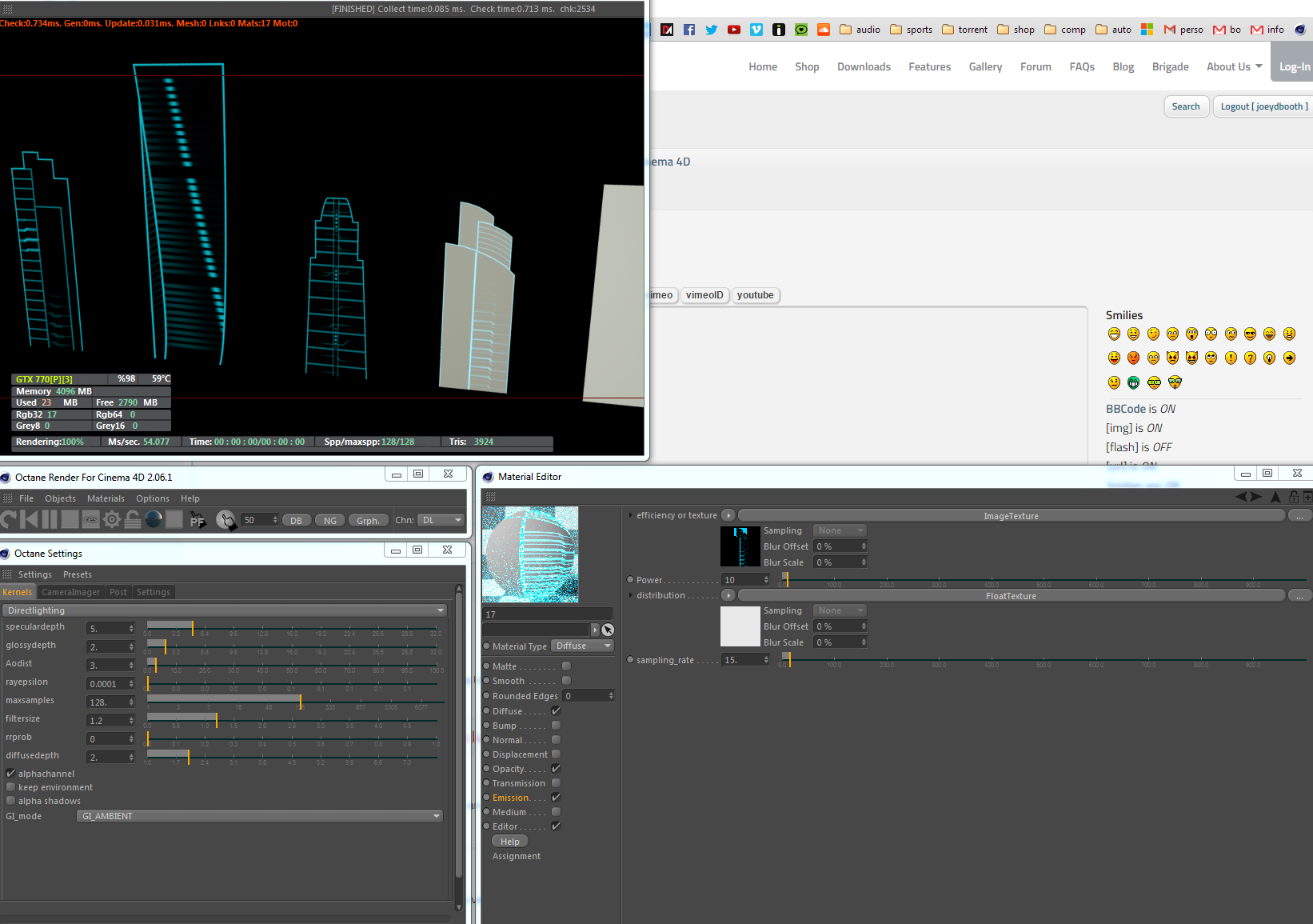
Task: Toggle the Bump channel checkbox
Action: tap(556, 726)
